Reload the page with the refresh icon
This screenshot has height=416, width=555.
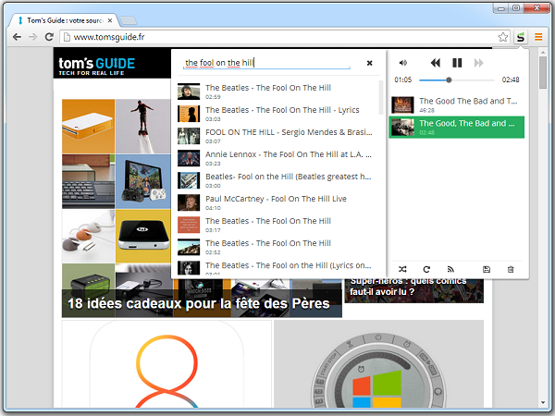[49, 37]
